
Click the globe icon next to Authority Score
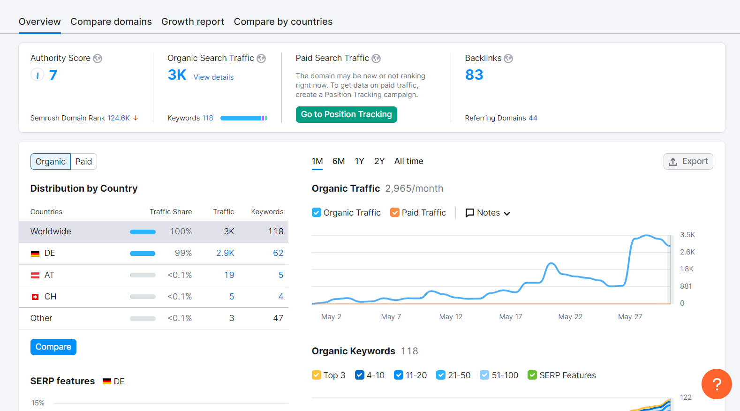pos(98,59)
